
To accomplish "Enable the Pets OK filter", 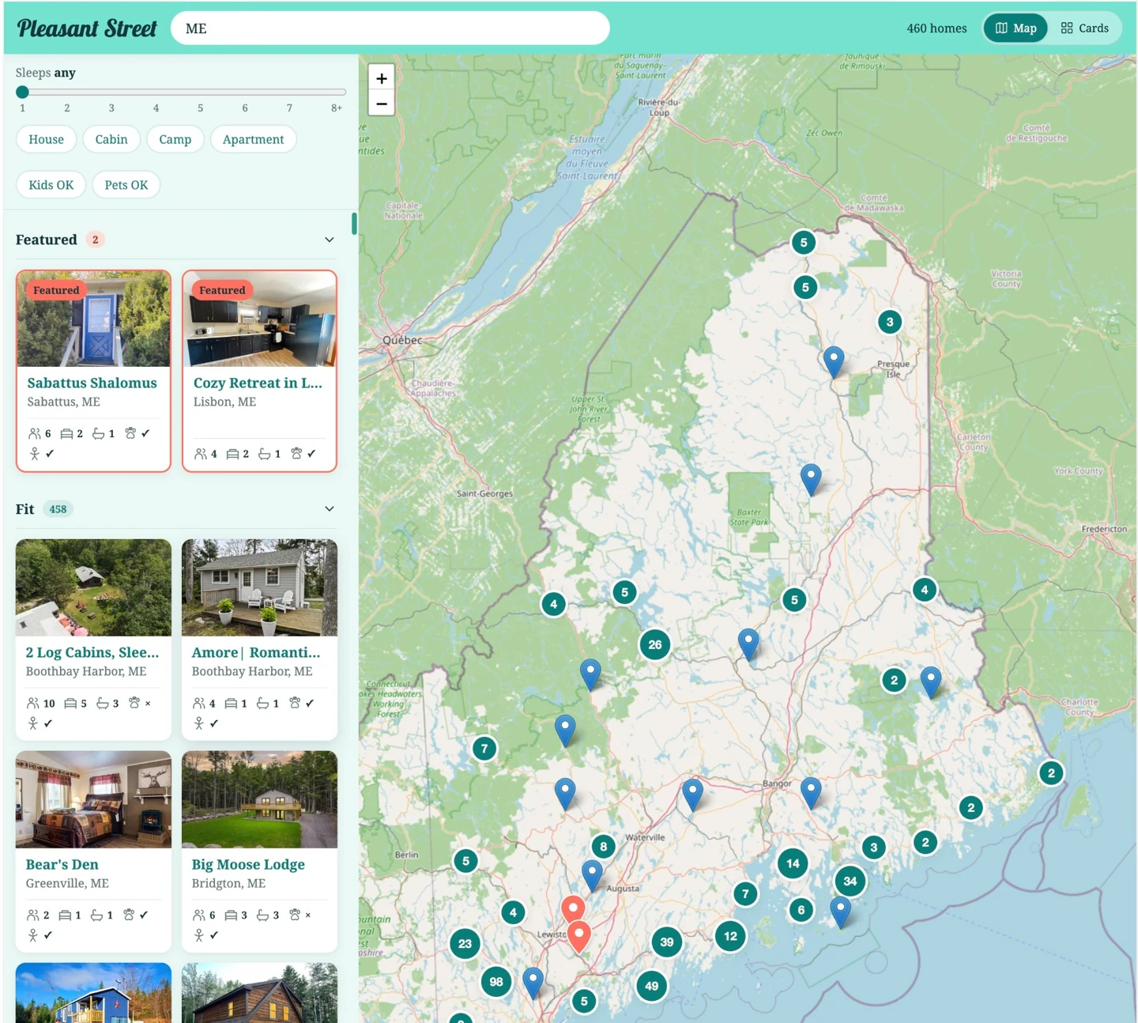I will (x=126, y=185).
